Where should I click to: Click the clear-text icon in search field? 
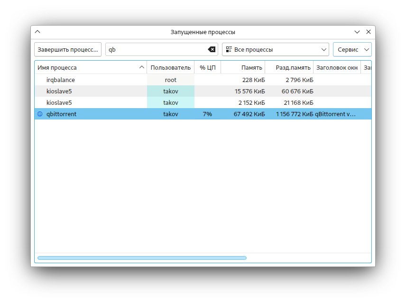(x=212, y=49)
